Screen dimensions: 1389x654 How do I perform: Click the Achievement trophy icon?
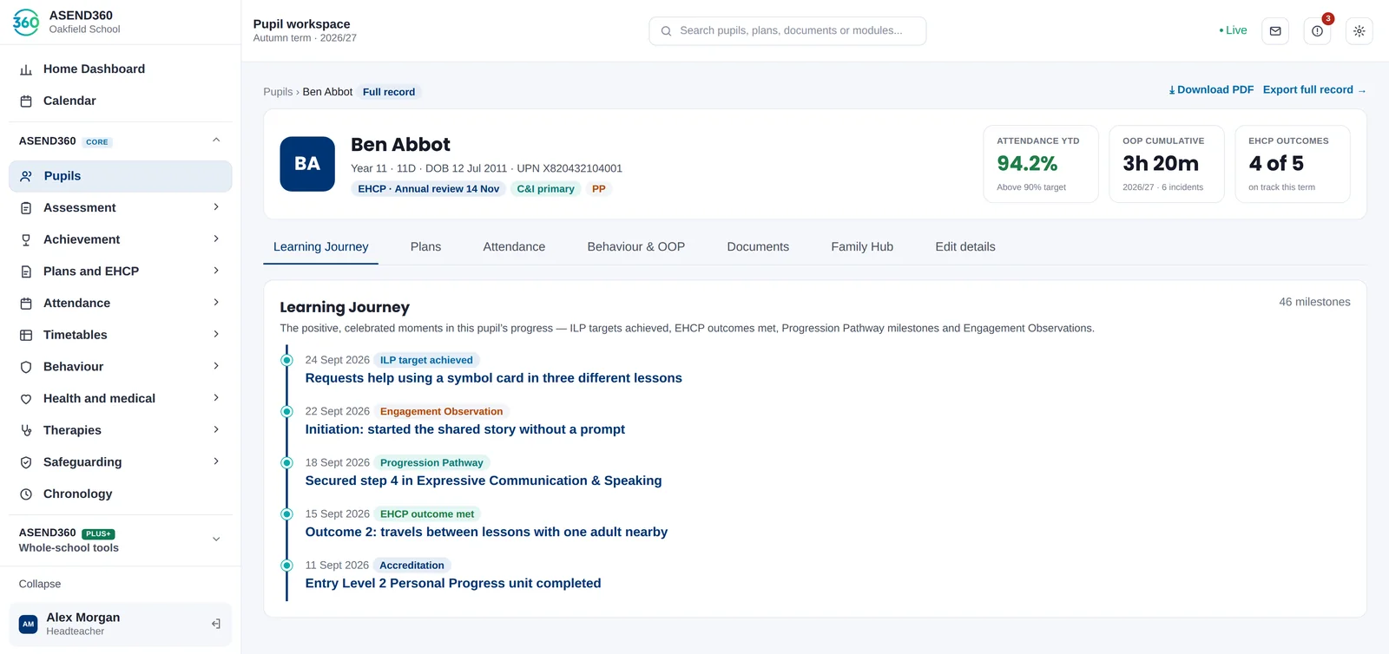pos(26,240)
